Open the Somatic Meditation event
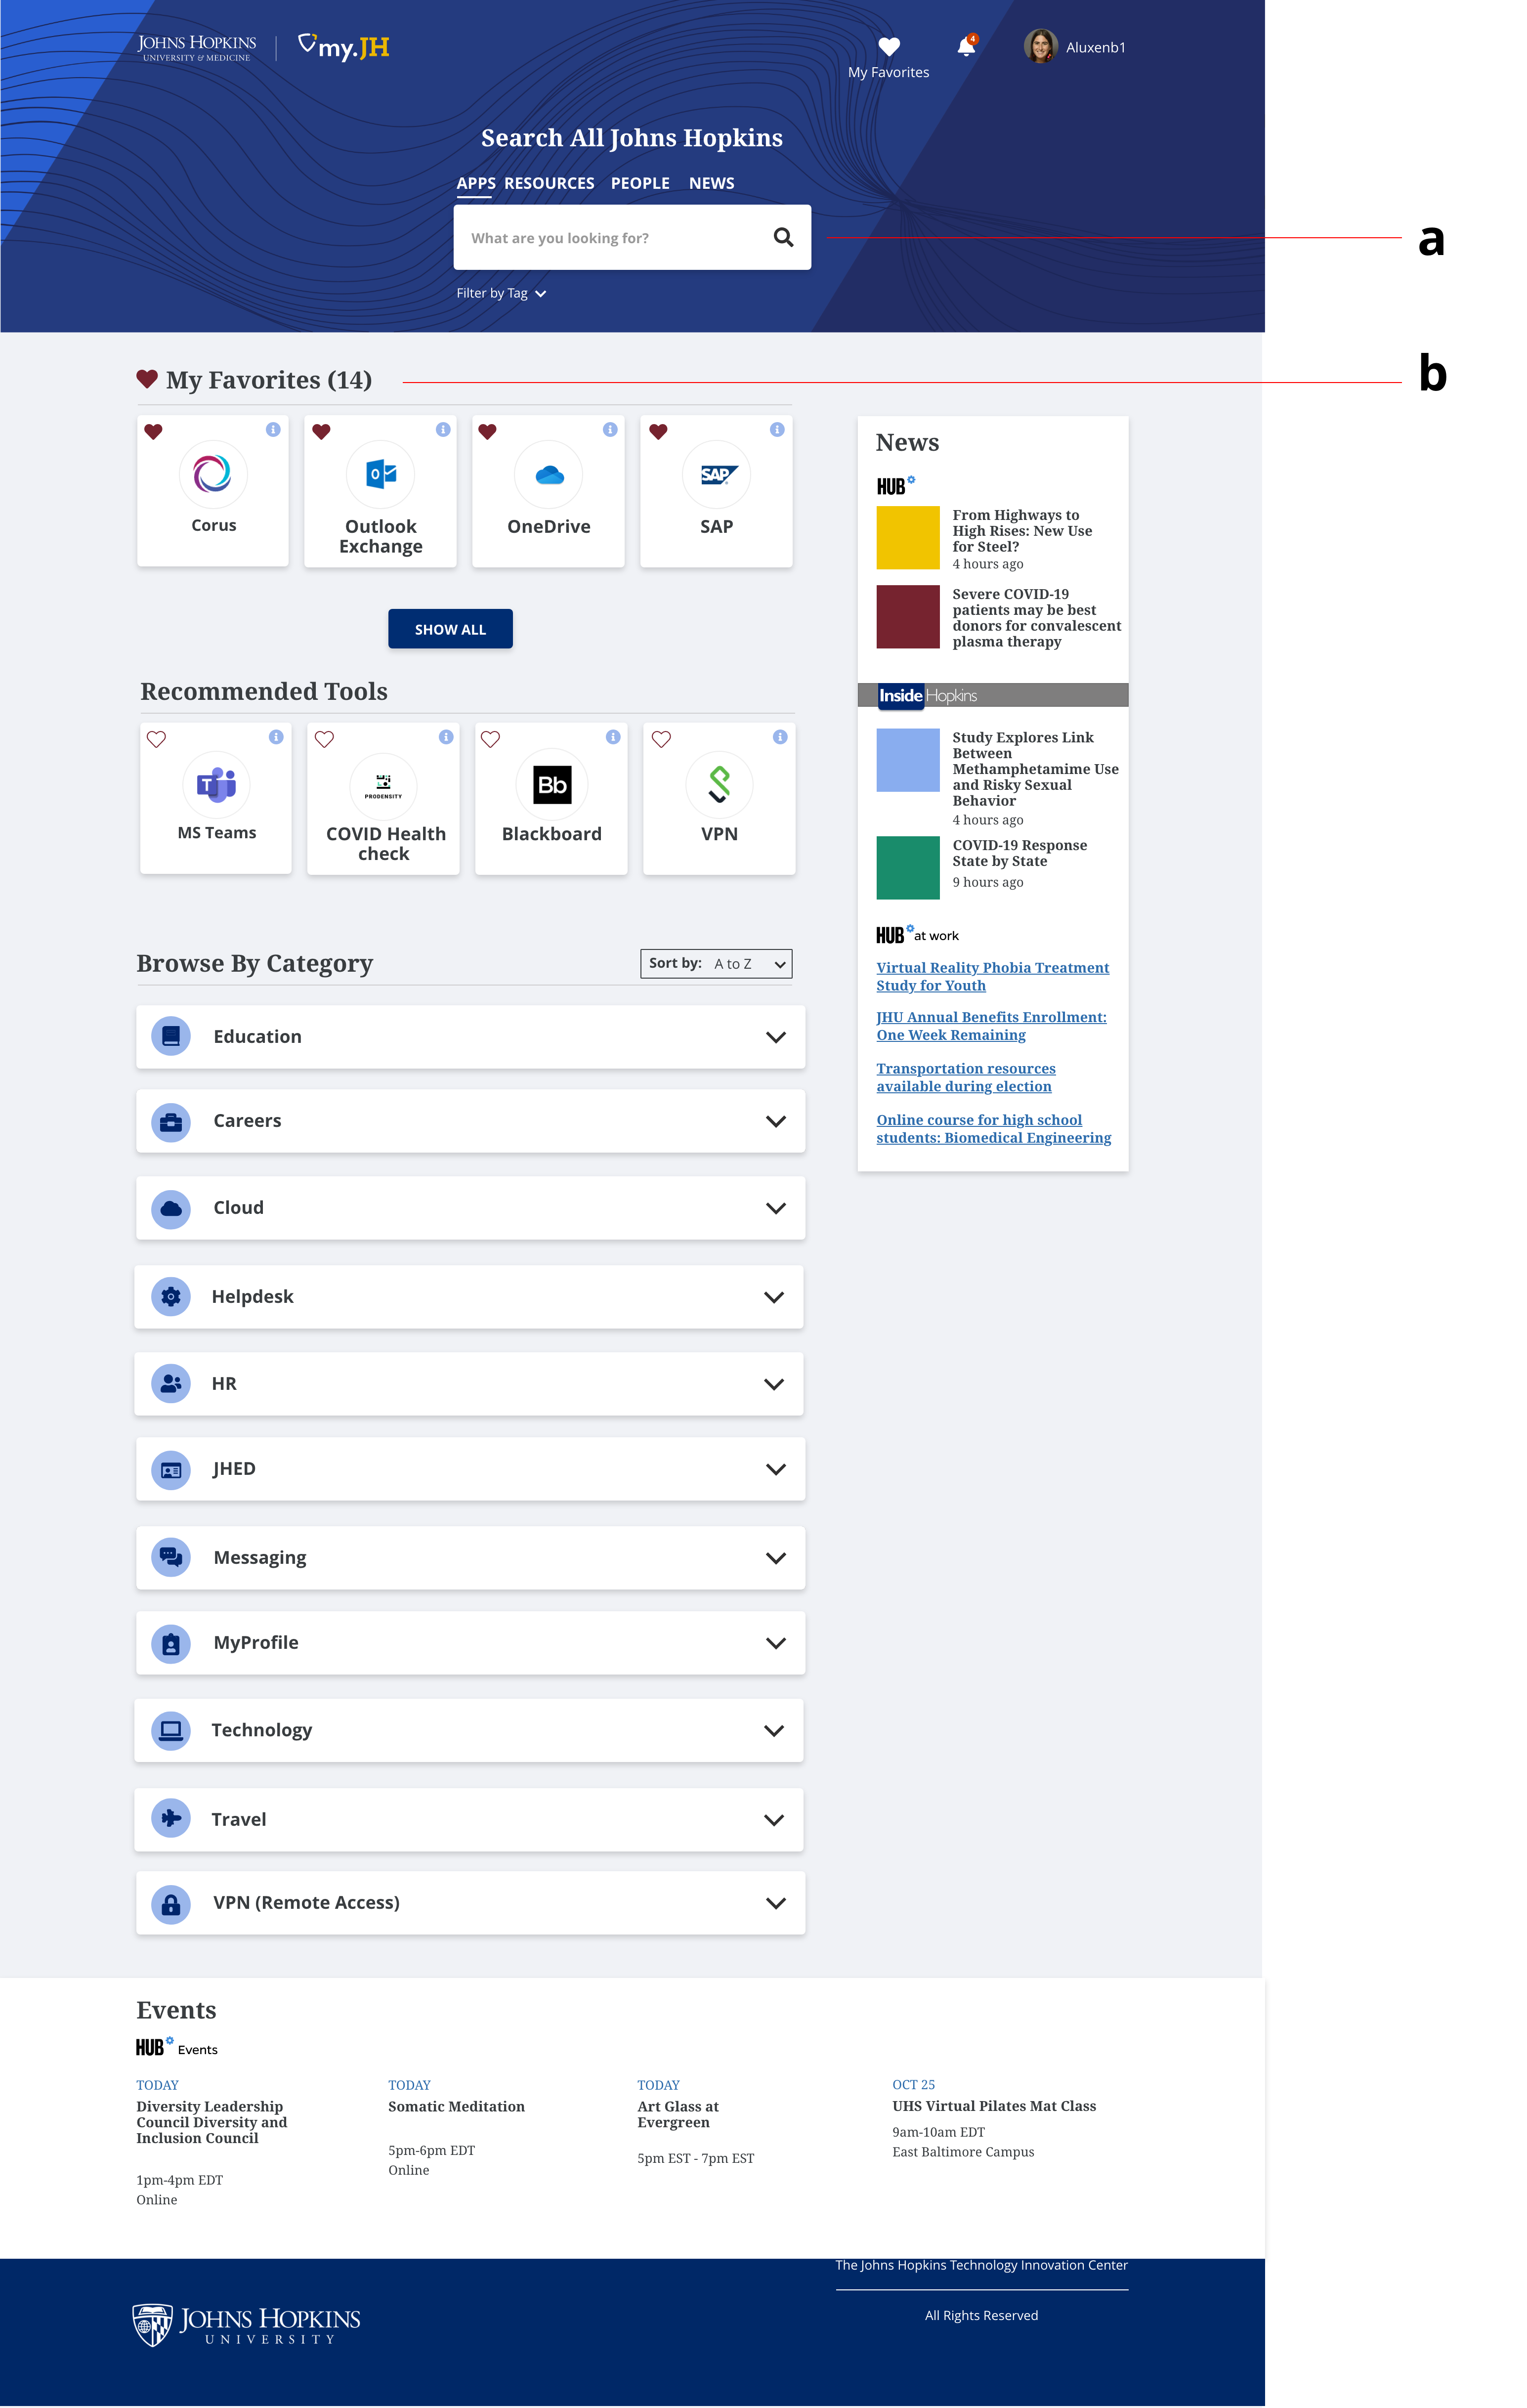This screenshot has height=2408, width=1527. 456,2106
